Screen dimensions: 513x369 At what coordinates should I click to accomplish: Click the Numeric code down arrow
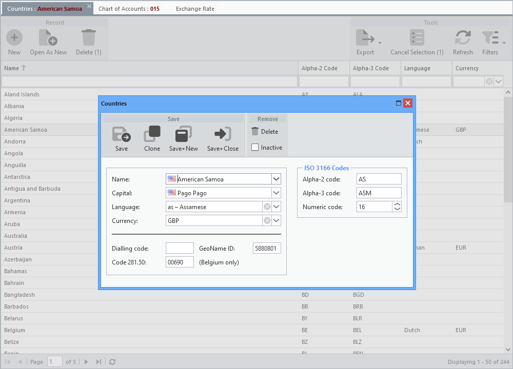tap(397, 209)
